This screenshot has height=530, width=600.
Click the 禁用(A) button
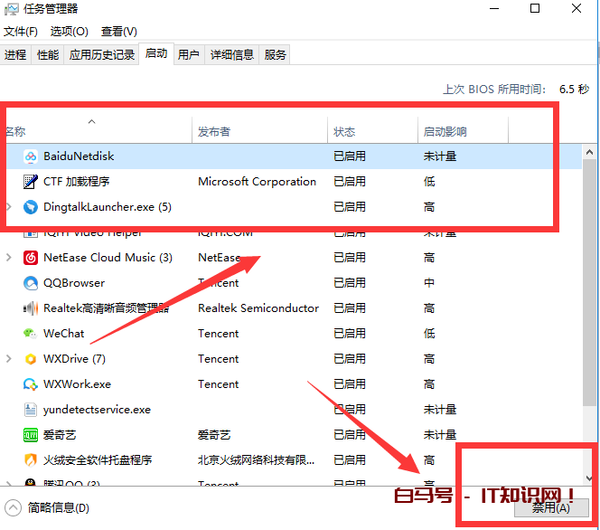pos(551,508)
